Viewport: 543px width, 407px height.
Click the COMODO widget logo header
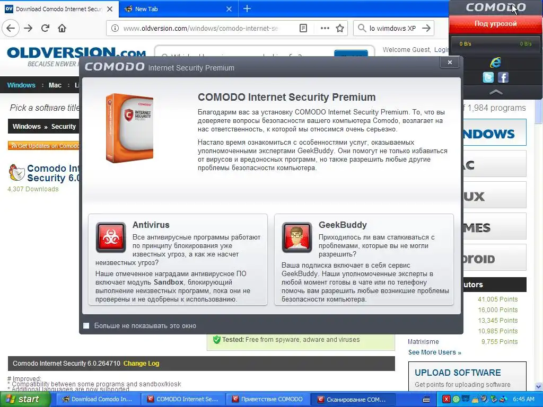click(496, 7)
